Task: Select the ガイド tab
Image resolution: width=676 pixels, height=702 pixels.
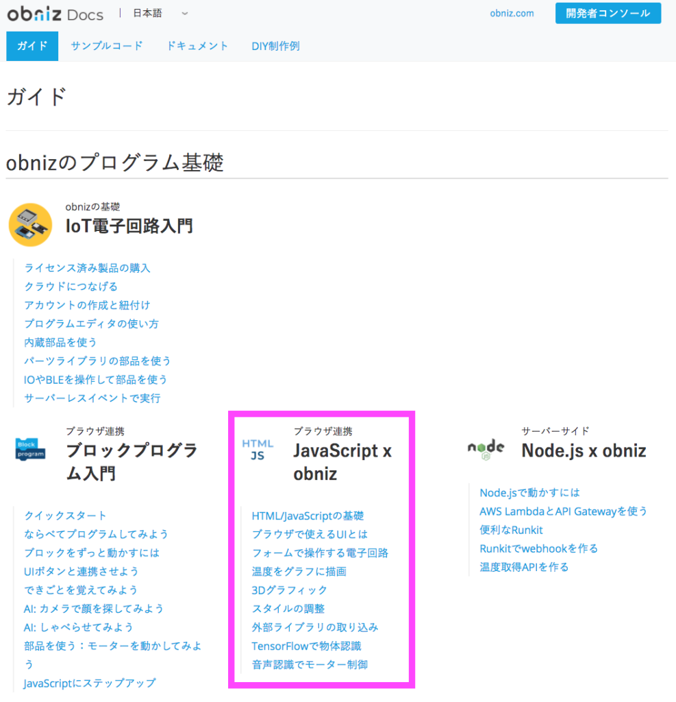Action: click(x=32, y=46)
